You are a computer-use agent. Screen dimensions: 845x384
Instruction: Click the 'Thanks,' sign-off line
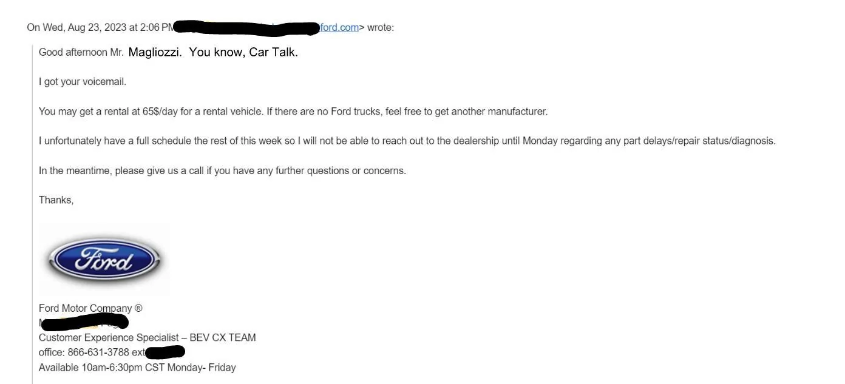point(56,200)
